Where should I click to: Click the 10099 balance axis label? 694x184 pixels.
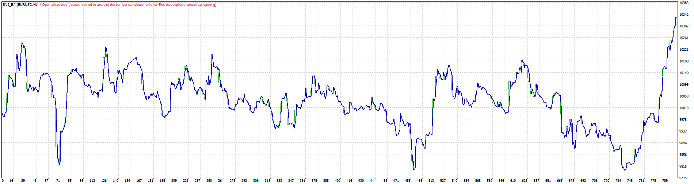(x=684, y=85)
